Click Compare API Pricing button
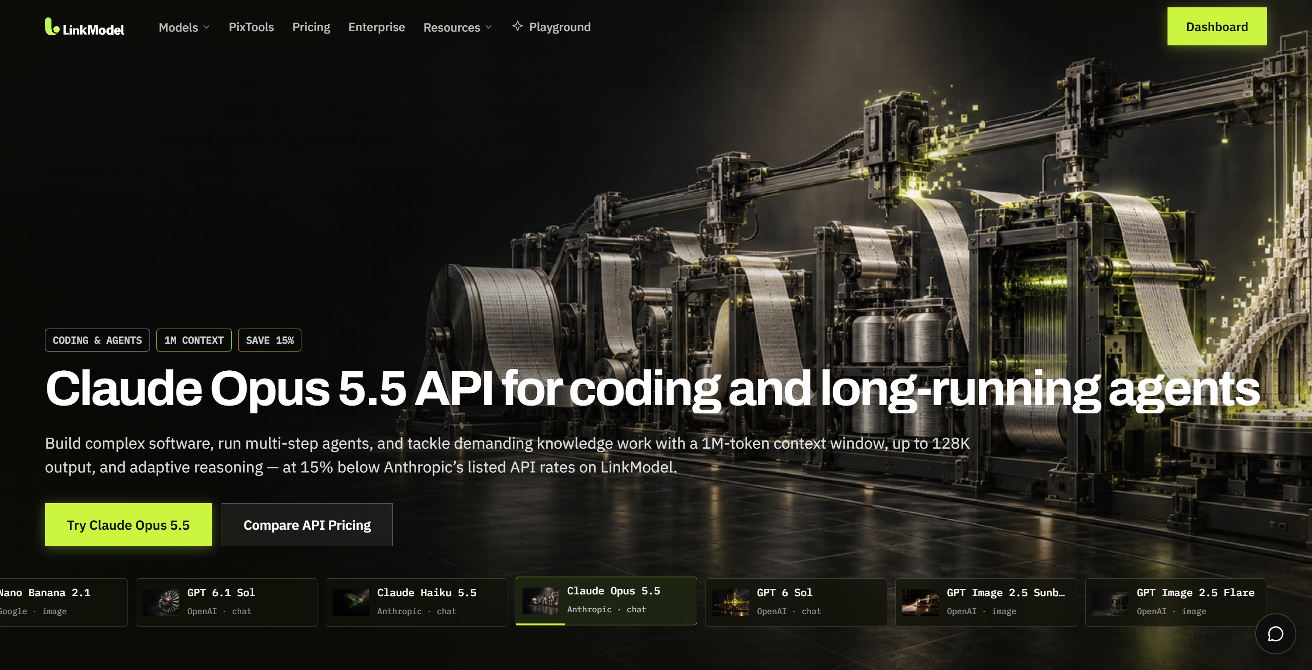The height and width of the screenshot is (670, 1312). (307, 525)
